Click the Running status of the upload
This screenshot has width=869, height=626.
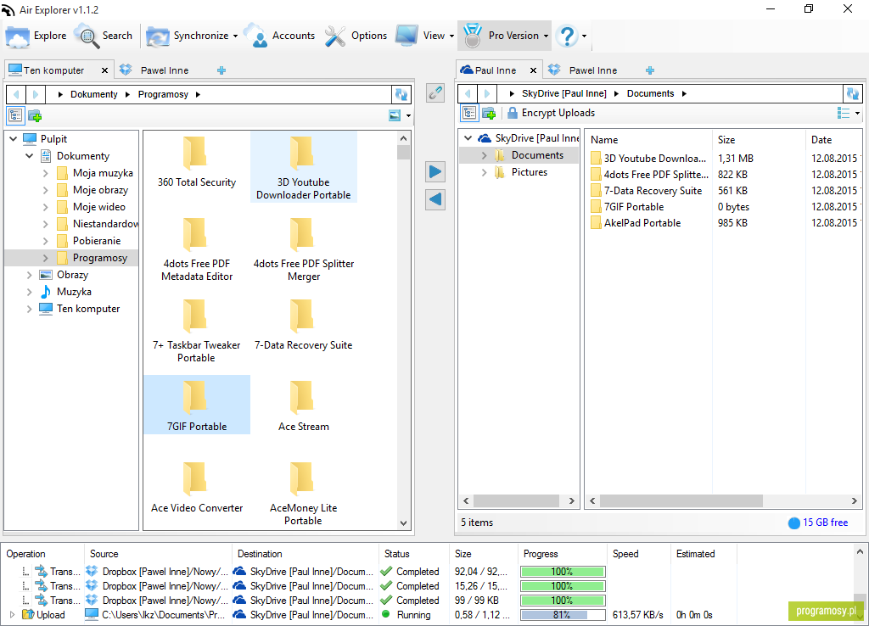[x=413, y=615]
